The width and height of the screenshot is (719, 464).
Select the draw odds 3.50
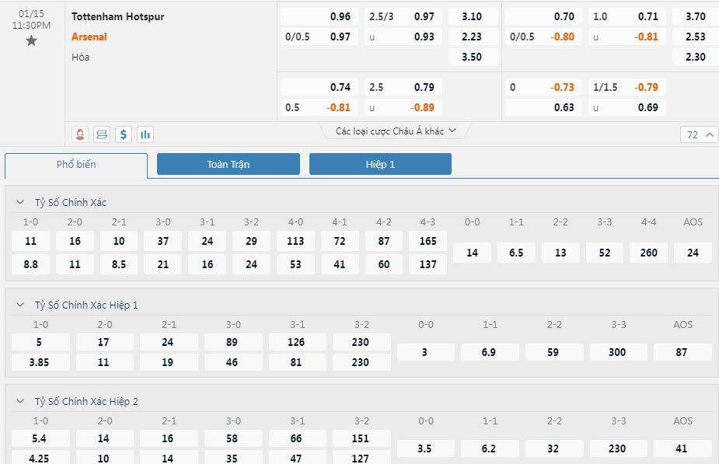coord(472,57)
